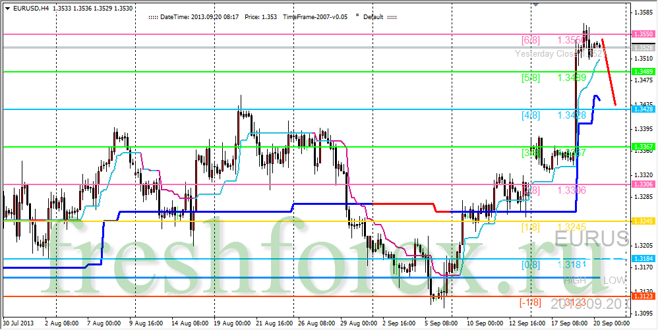Click the 12 Sep 16:00 time label
Screen dimensions: 658x330
tap(527, 323)
